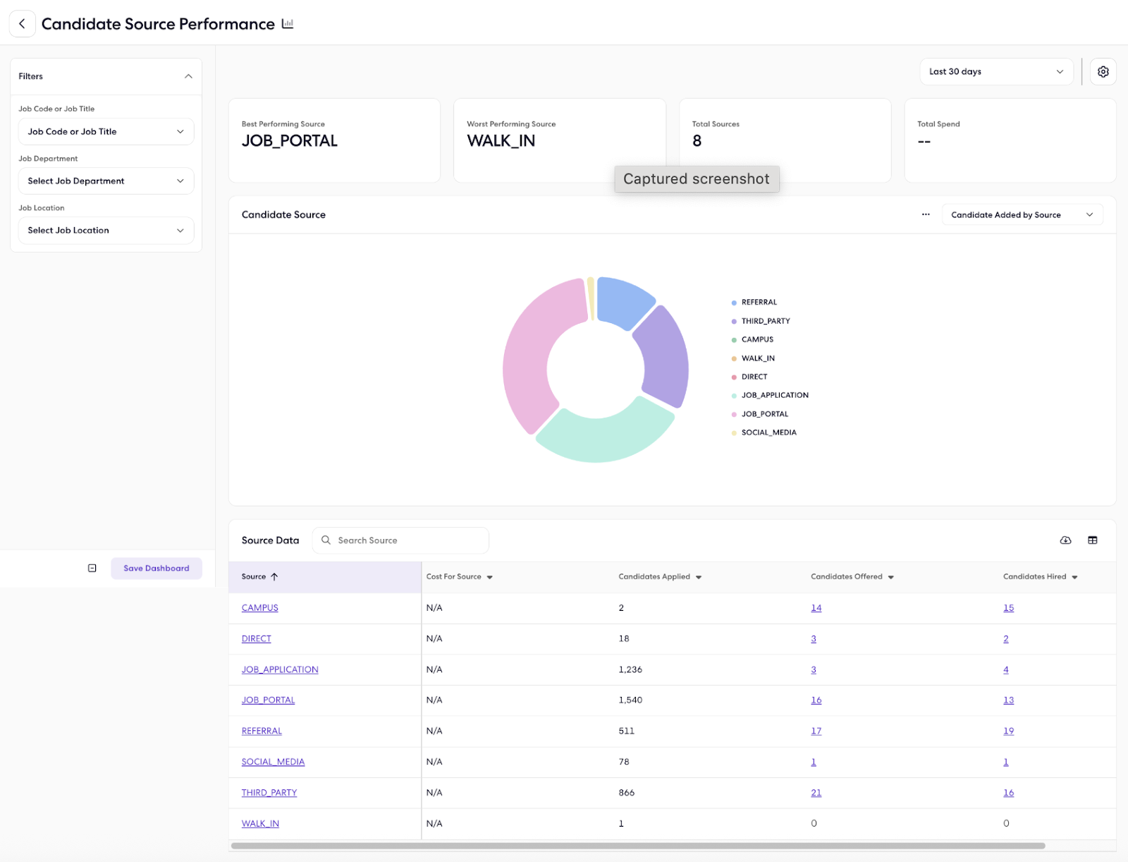This screenshot has width=1128, height=862.
Task: Open Candidate Added by Source dropdown
Action: [x=1022, y=215]
